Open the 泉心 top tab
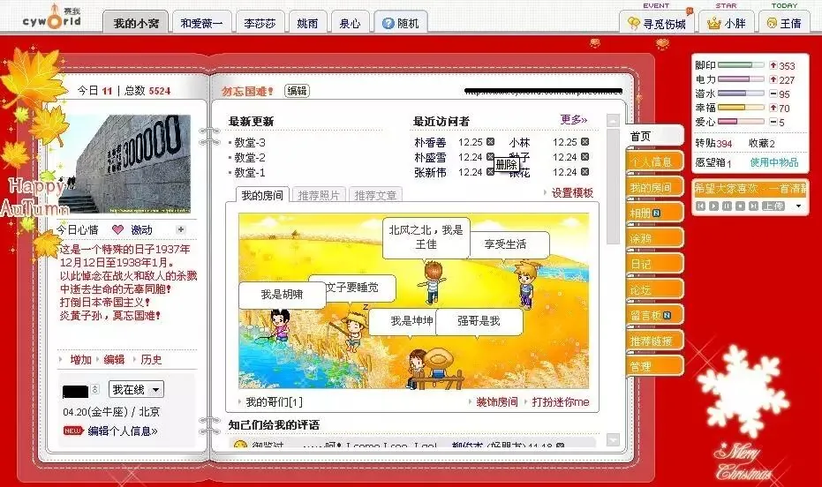The image size is (822, 487). tap(350, 23)
